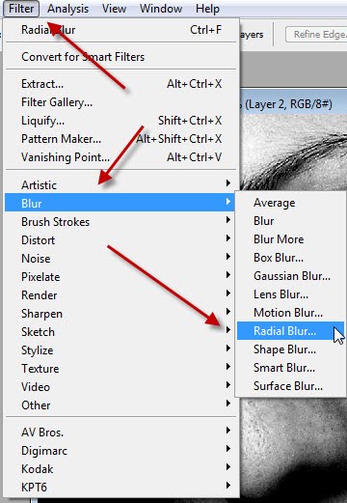Click the Refine Edge button
Viewport: 347px width, 503px height.
pyautogui.click(x=316, y=34)
